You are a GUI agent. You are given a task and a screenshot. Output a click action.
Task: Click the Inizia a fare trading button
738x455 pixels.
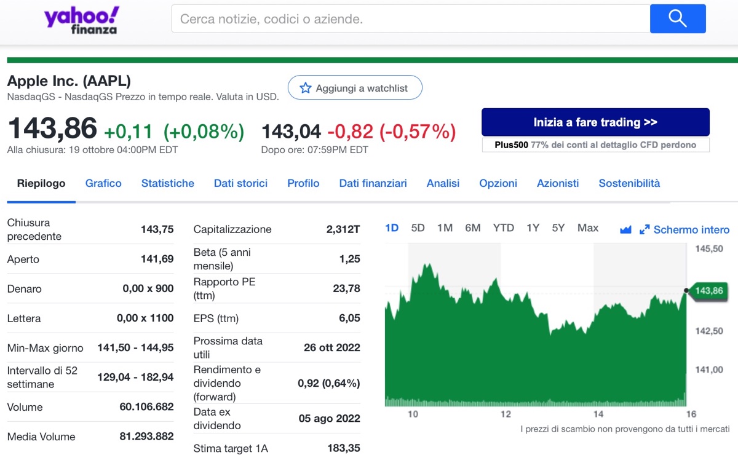click(x=595, y=122)
